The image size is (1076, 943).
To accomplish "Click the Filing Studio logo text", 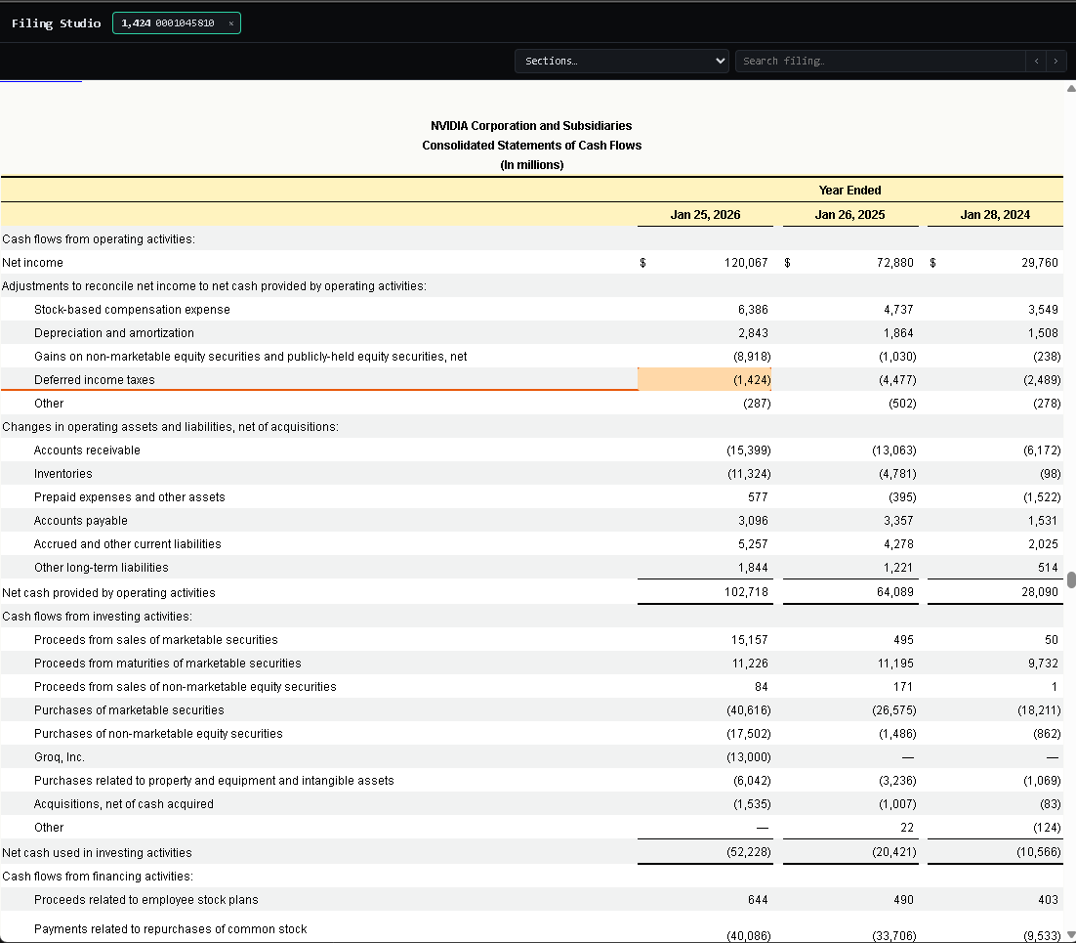I will 57,23.
